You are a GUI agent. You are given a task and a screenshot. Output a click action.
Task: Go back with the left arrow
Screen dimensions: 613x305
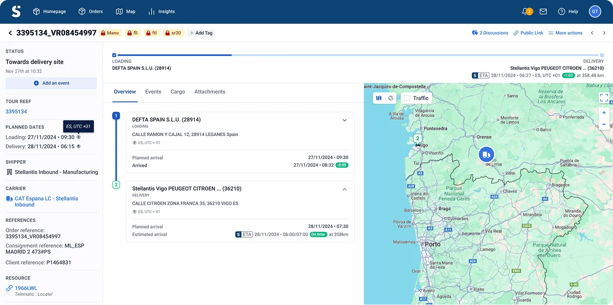10,33
